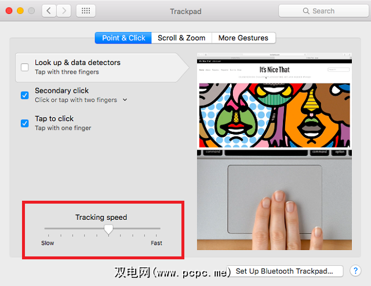Show all preferences grid icon

coord(86,11)
